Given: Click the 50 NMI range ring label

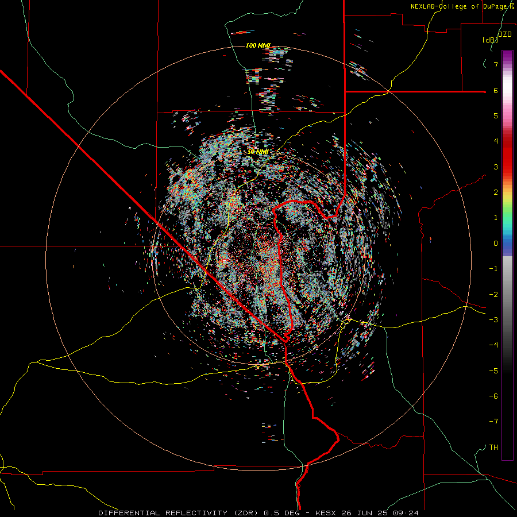Looking at the screenshot, I should click(258, 152).
